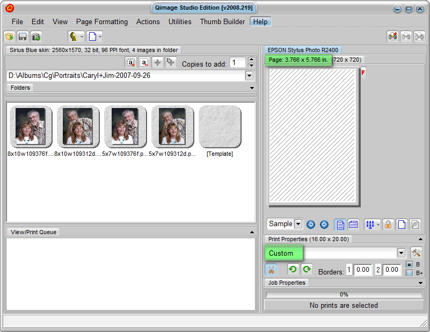Image resolution: width=430 pixels, height=332 pixels.
Task: Open the placement grid dropdown arrow
Action: pos(378,225)
